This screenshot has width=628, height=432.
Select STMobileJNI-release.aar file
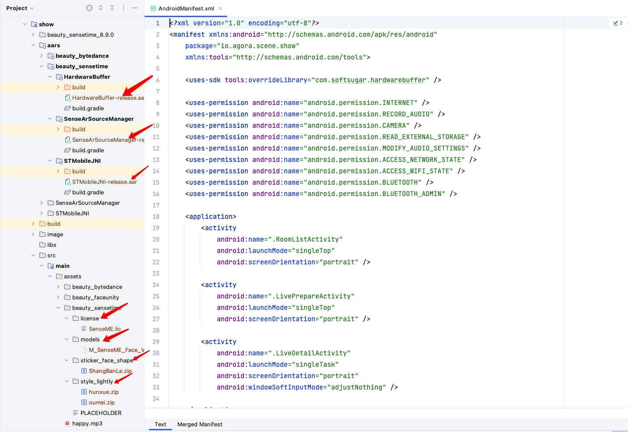click(104, 182)
